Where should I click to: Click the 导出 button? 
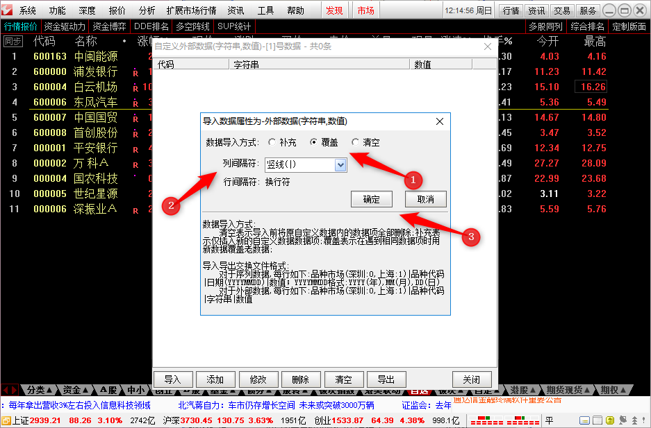386,379
